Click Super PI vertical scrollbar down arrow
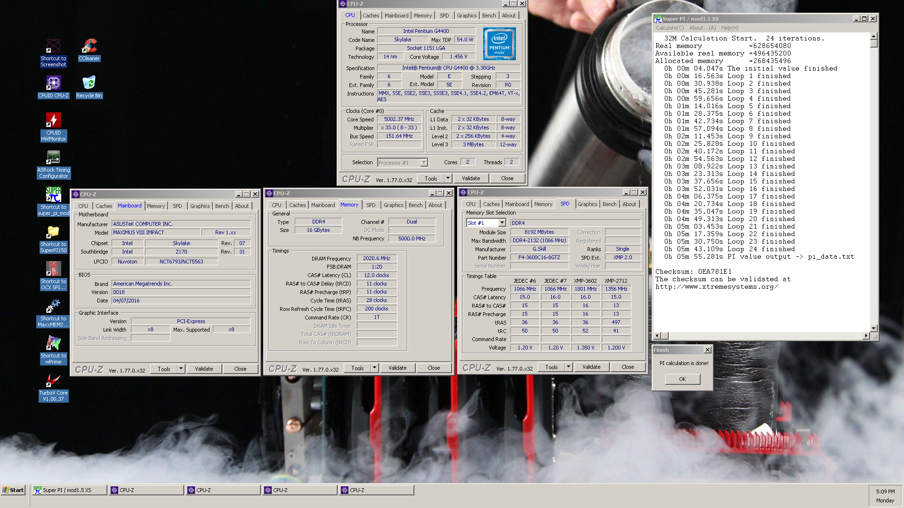Image resolution: width=904 pixels, height=508 pixels. pos(874,328)
